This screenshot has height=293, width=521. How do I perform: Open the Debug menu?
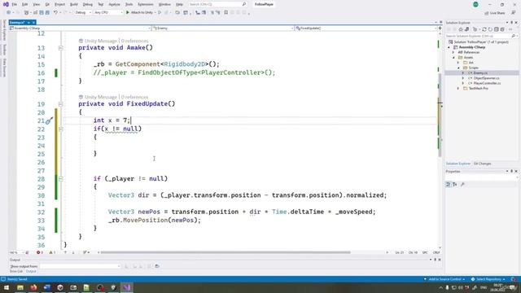[x=88, y=4]
